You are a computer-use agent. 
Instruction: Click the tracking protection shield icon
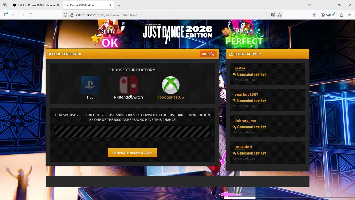pyautogui.click(x=65, y=15)
